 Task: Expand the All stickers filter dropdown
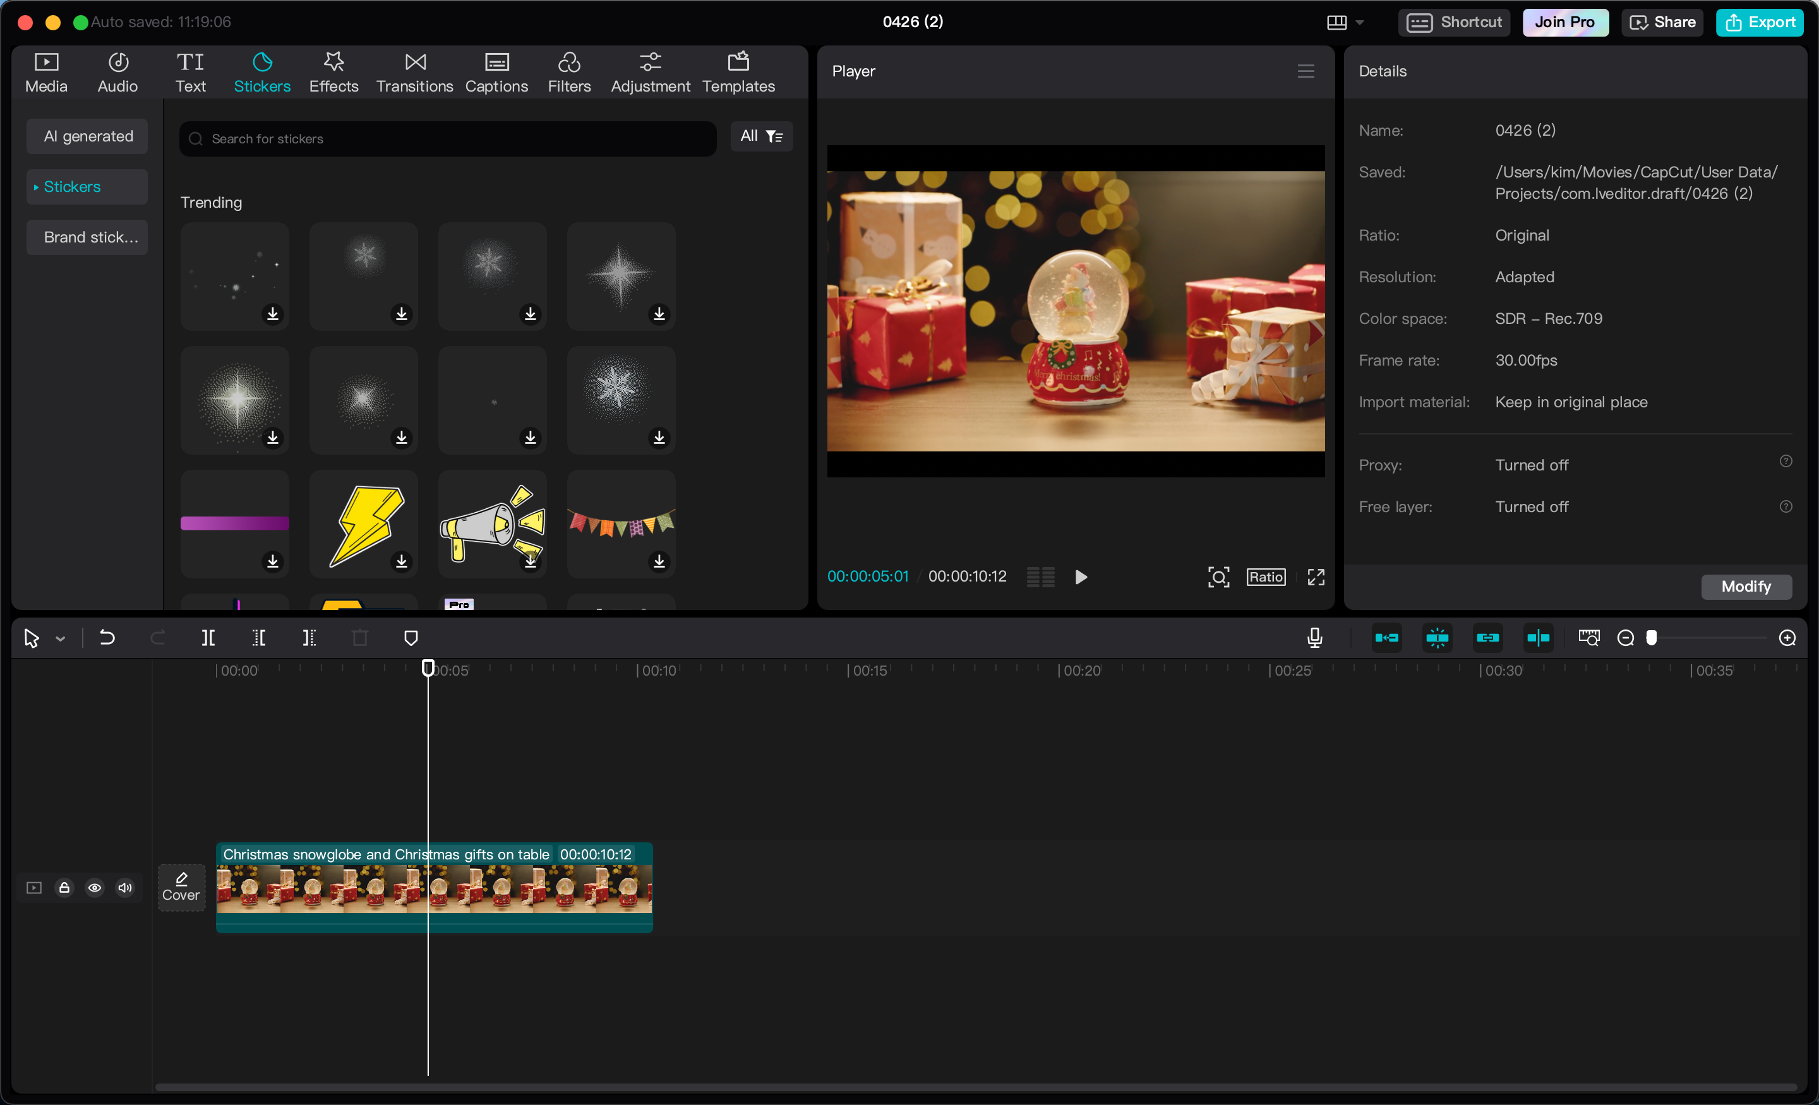[760, 135]
